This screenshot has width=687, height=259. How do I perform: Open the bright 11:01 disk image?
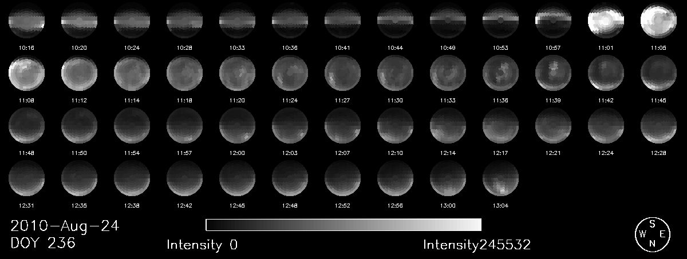click(606, 20)
